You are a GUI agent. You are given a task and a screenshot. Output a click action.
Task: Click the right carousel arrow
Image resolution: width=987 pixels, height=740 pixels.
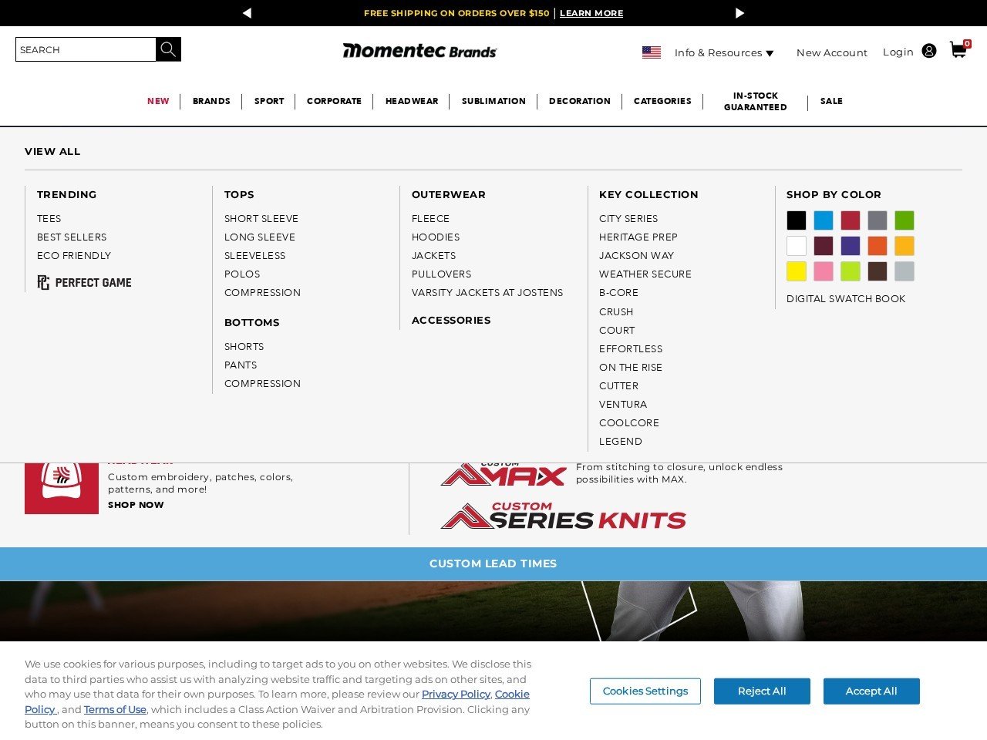pos(739,13)
